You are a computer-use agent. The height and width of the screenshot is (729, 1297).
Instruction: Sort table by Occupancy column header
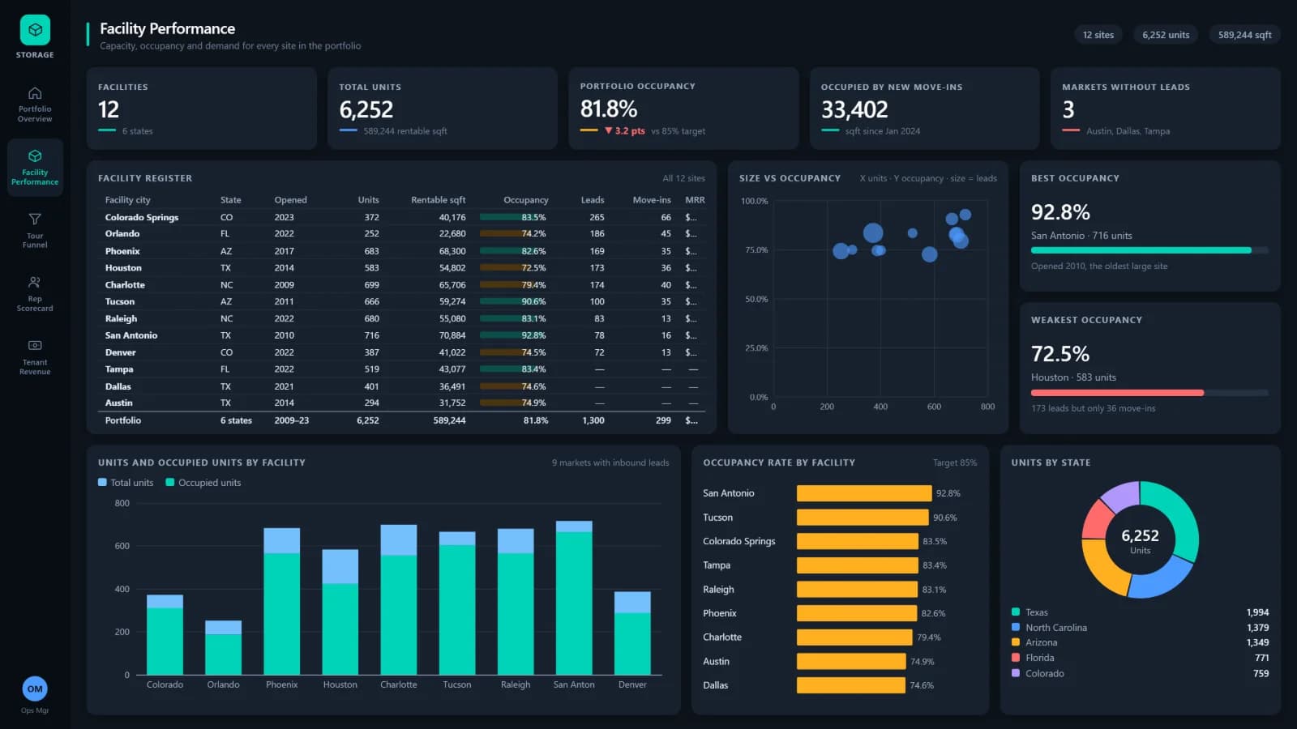click(525, 200)
